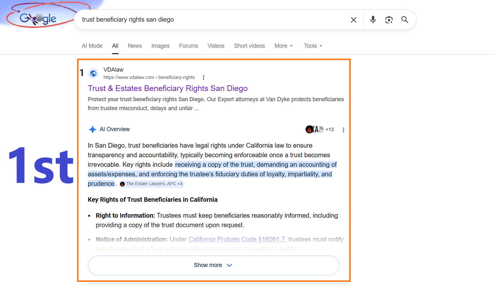
Task: Click the magnifying glass search icon
Action: coord(405,20)
